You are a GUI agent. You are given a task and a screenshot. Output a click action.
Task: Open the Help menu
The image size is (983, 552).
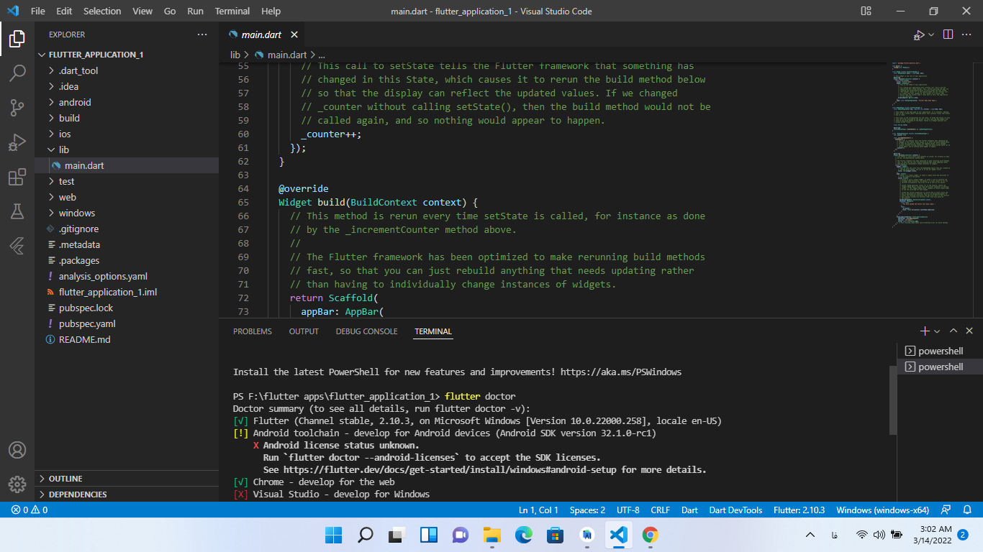[x=271, y=11]
